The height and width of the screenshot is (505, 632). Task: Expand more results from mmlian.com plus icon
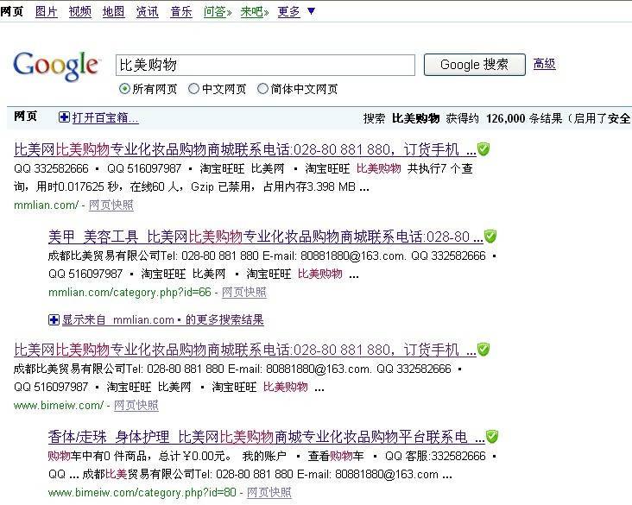(54, 320)
